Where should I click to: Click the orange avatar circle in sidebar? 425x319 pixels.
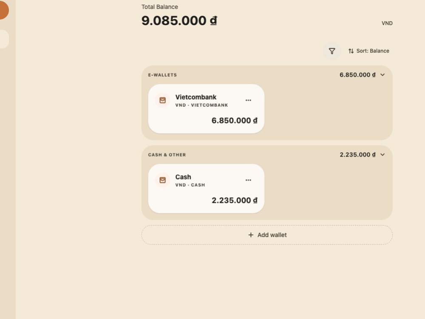tap(3, 10)
